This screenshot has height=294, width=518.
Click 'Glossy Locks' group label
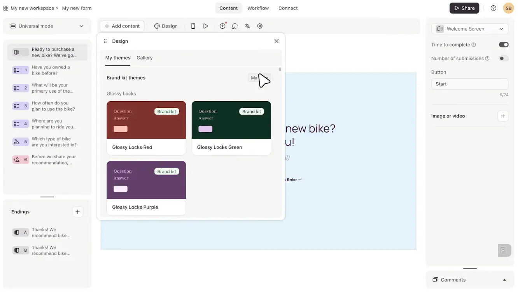pos(121,93)
